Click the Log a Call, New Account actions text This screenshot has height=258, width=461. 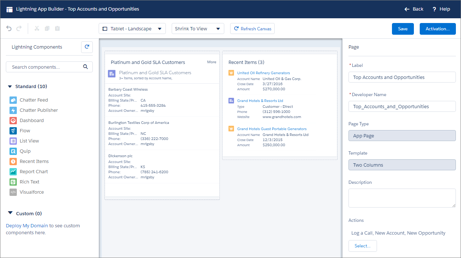(398, 233)
